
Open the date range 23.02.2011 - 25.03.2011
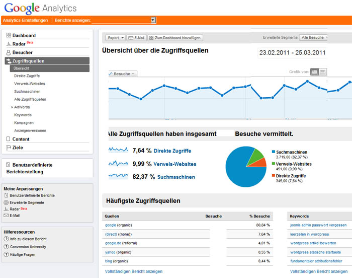click(x=292, y=53)
